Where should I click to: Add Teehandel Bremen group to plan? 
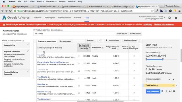tap(134, 63)
